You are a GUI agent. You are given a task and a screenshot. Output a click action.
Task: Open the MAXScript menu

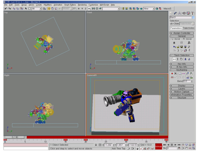104,5
